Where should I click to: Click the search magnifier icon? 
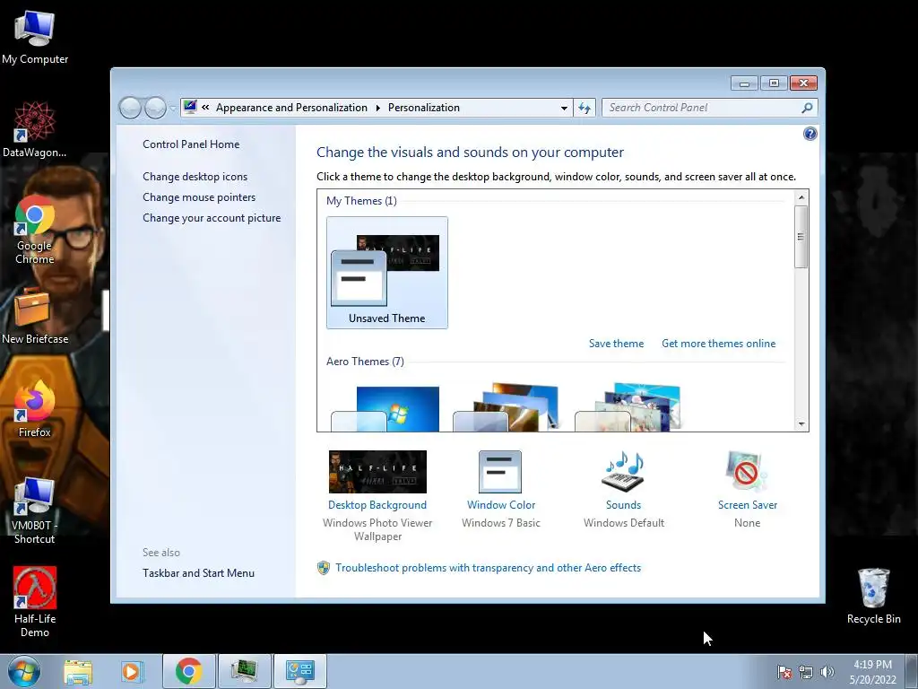point(807,108)
